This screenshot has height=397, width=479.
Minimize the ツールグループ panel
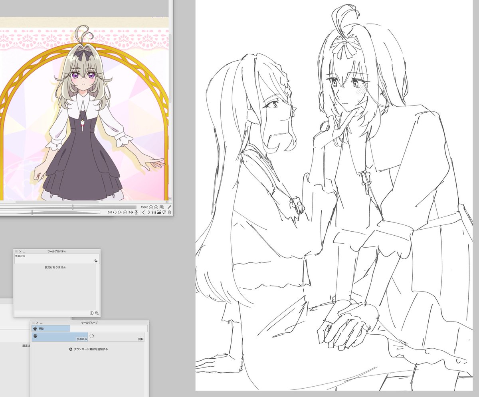coord(41,323)
